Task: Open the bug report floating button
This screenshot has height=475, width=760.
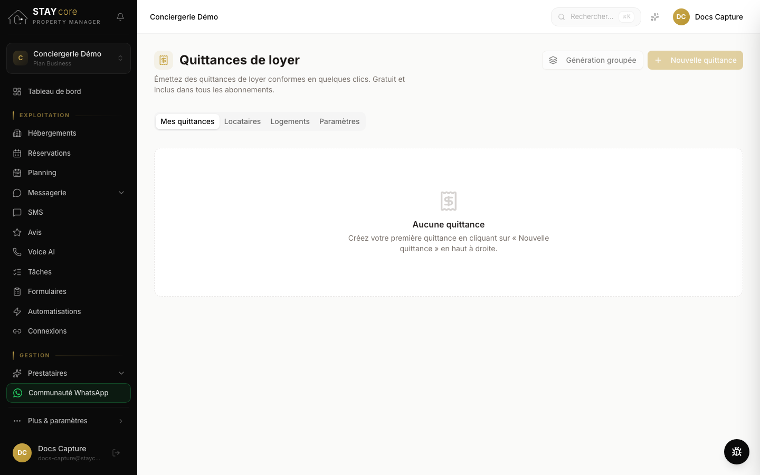Action: [x=737, y=452]
